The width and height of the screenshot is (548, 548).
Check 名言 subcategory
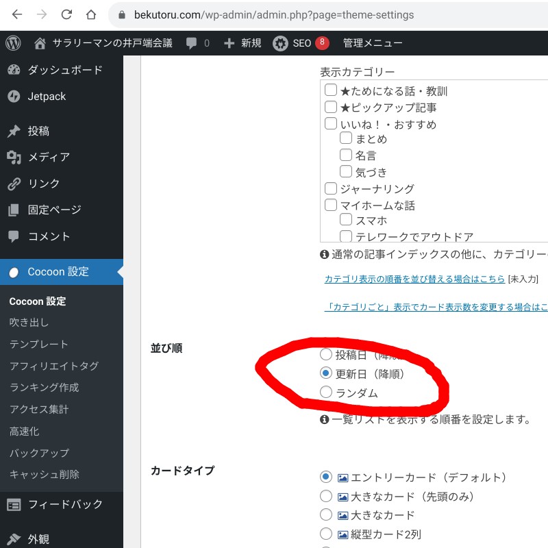(x=346, y=155)
